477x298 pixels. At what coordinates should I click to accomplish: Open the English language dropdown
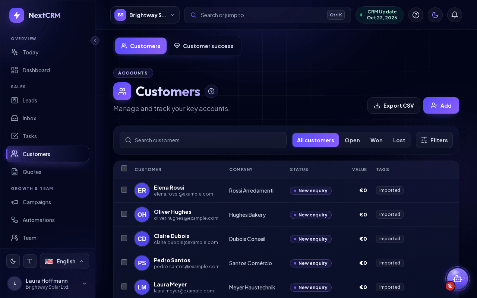64,261
